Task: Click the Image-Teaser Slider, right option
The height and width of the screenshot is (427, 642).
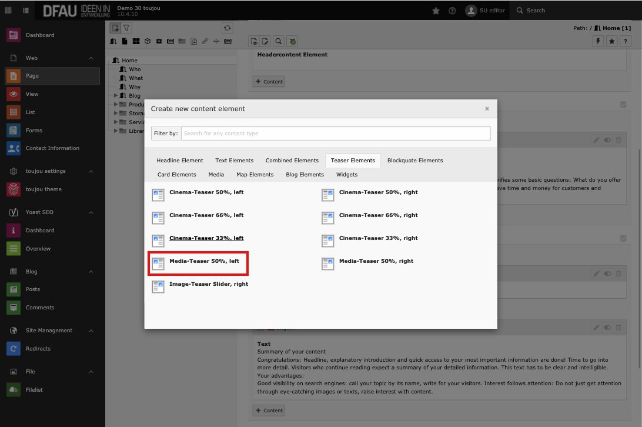Action: [x=208, y=284]
